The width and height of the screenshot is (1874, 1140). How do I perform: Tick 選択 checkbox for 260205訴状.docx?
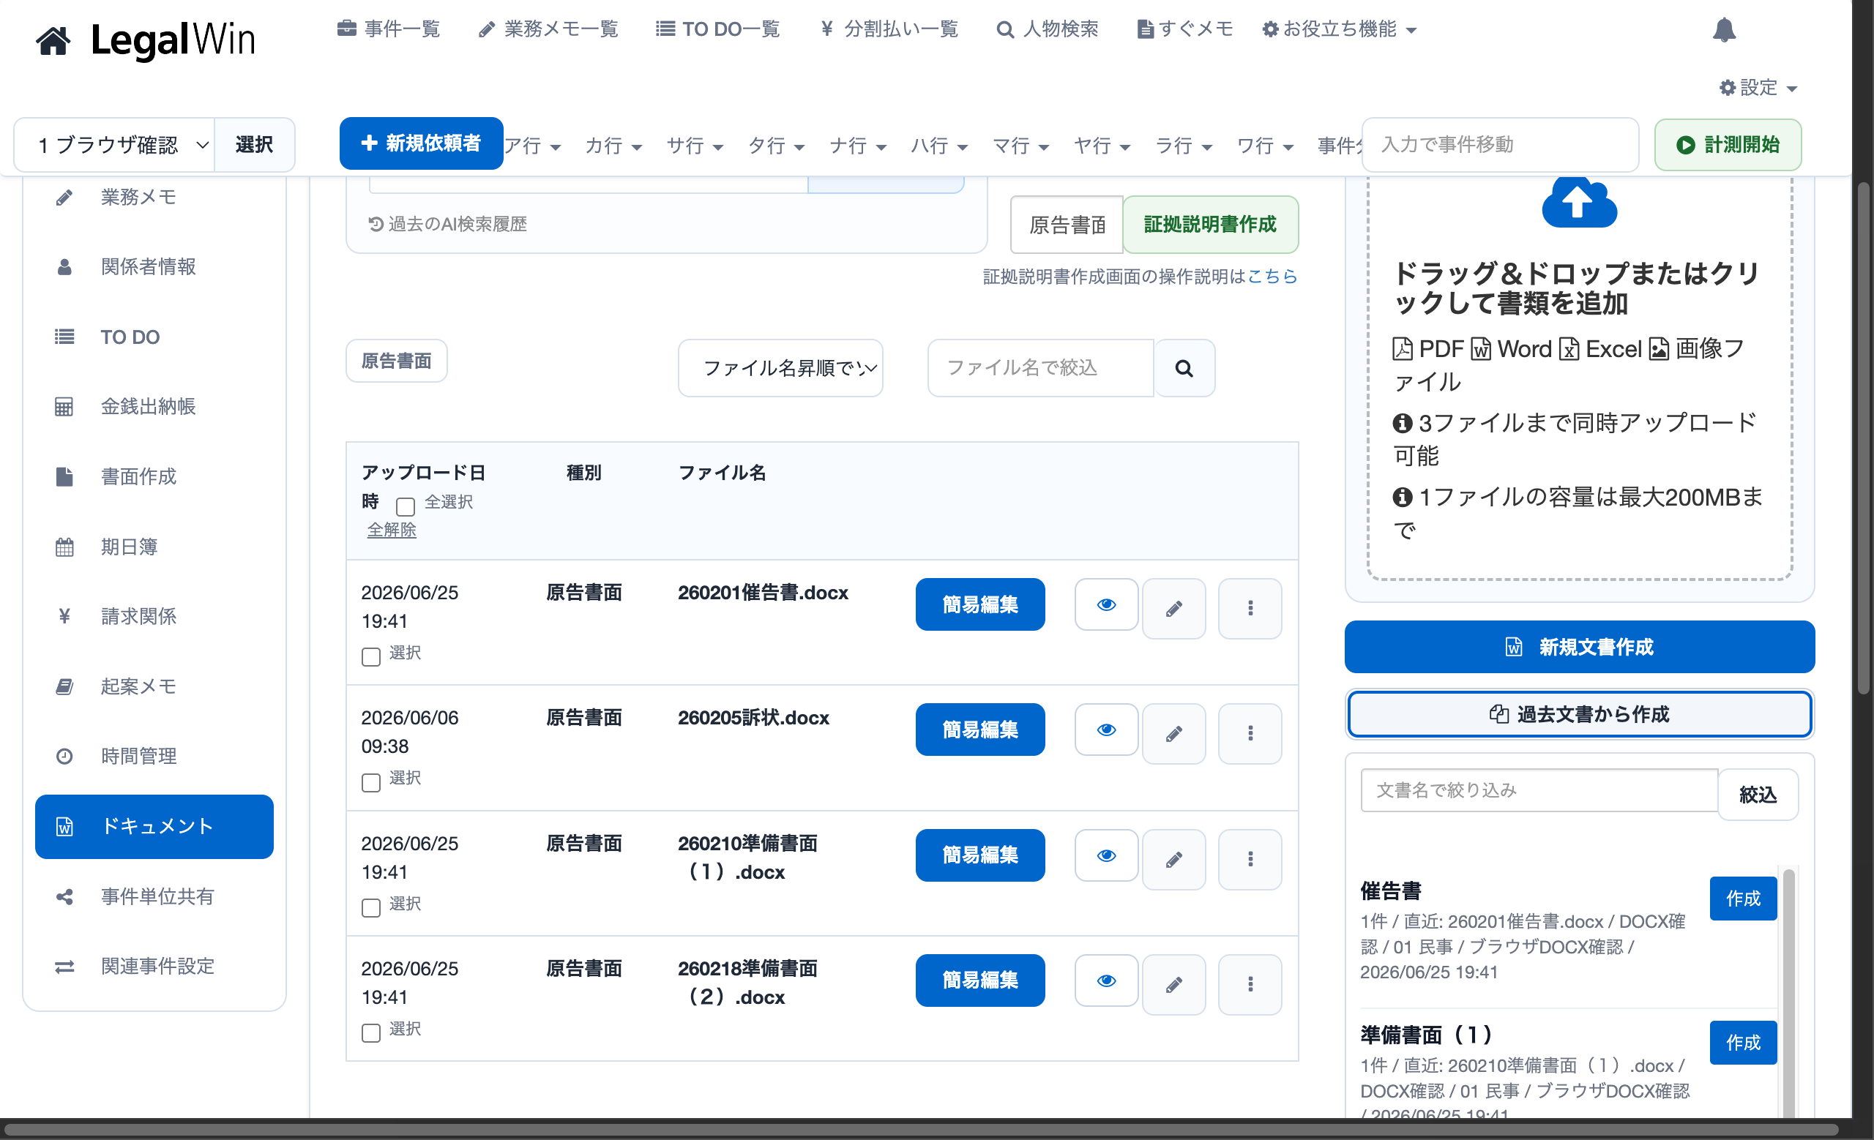(371, 782)
